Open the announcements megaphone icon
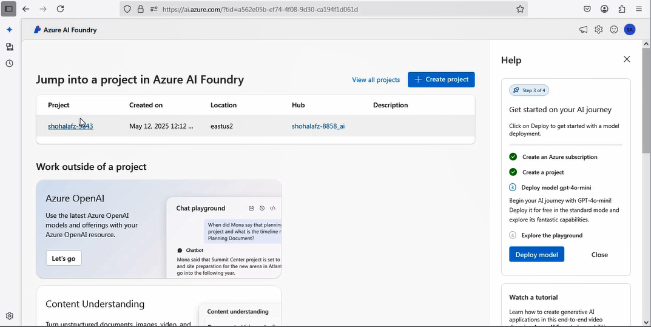The width and height of the screenshot is (651, 327). pos(583,30)
